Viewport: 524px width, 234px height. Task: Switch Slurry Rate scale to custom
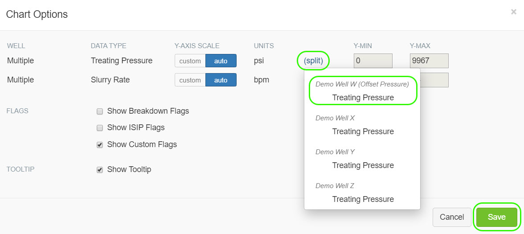coord(190,80)
